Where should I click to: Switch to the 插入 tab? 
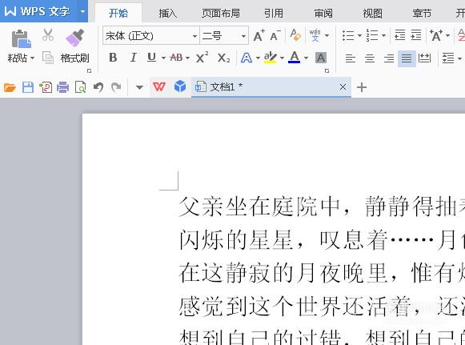coord(167,13)
